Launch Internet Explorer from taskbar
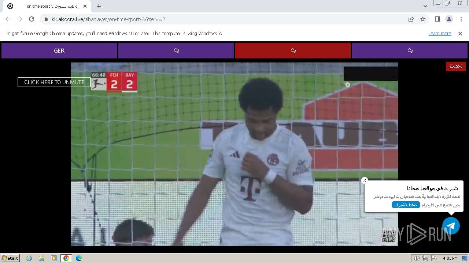Screen dimensions: 469x263 (x=29, y=258)
